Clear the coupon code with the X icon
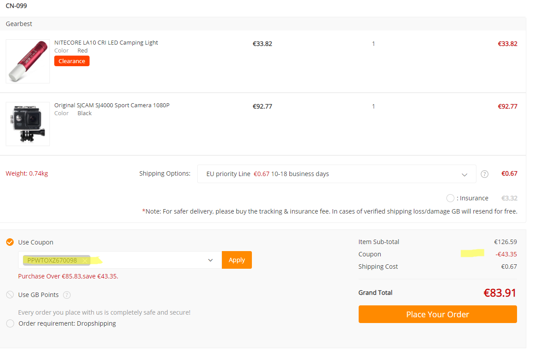Viewport: 536px width, 357px height. (85, 261)
